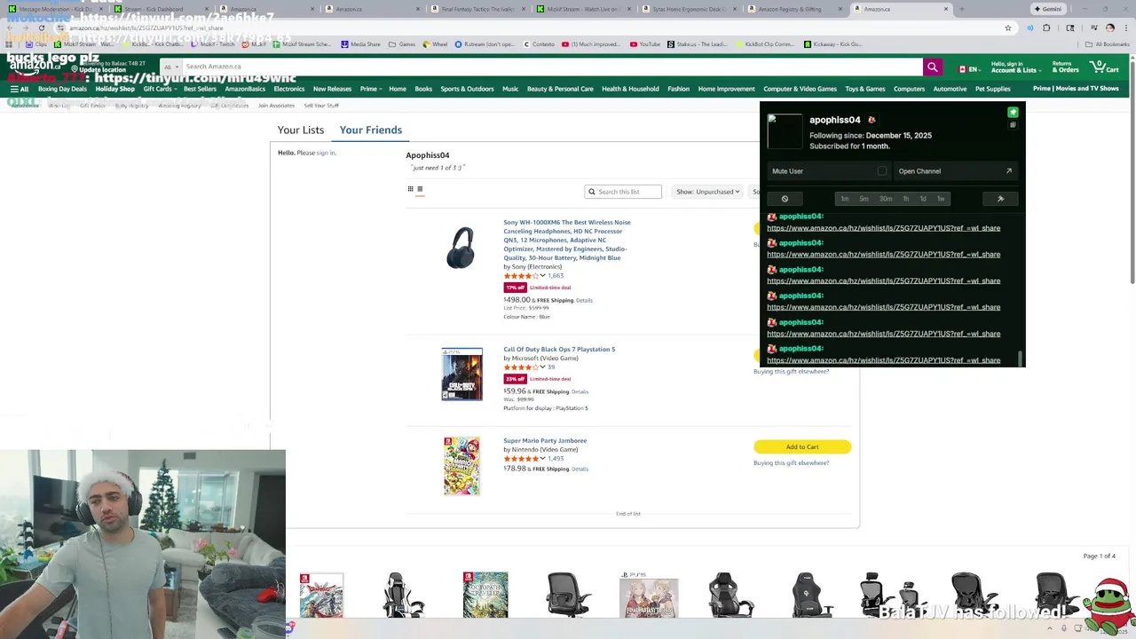Select 5m timeout duration

tap(864, 199)
